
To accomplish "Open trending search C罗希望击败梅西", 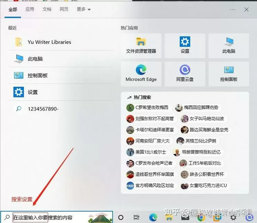I will pos(148,108).
